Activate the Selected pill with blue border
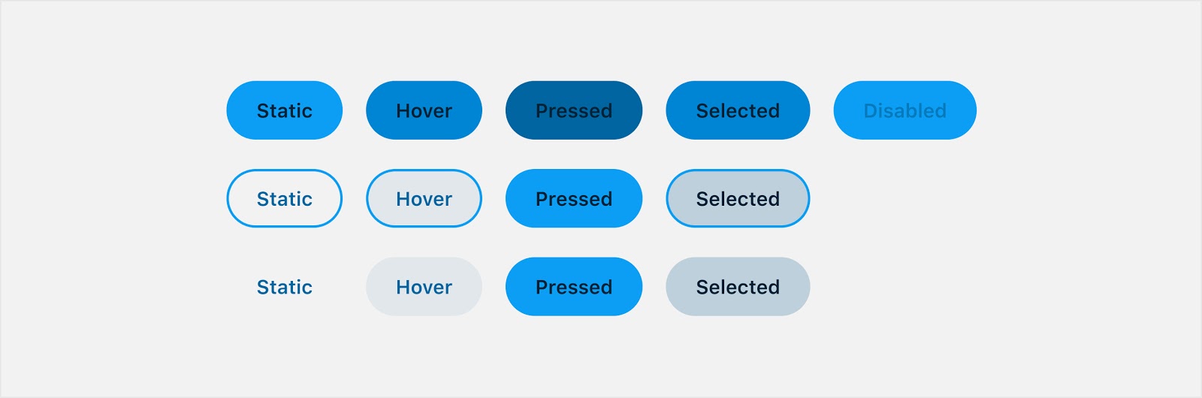 738,198
